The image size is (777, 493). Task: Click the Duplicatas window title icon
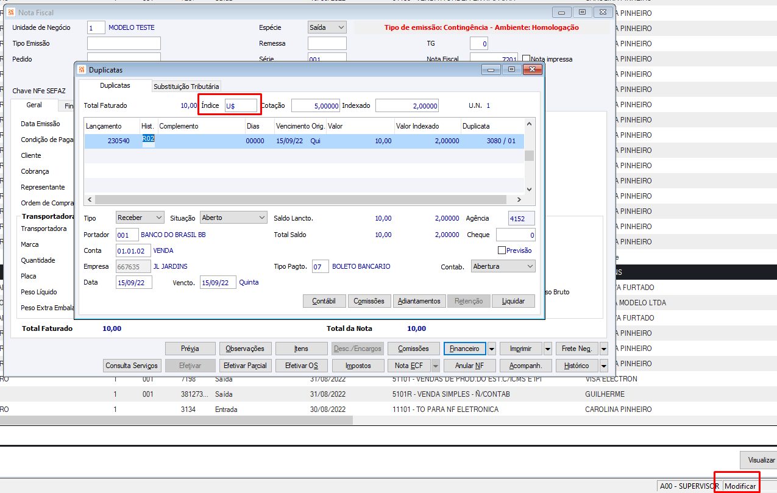[x=82, y=70]
